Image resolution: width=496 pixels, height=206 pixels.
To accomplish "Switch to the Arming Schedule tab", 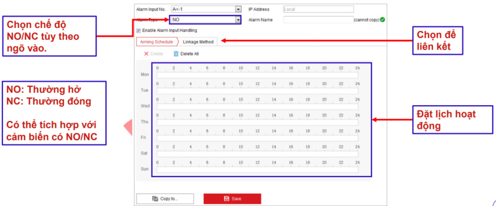I will click(x=156, y=42).
